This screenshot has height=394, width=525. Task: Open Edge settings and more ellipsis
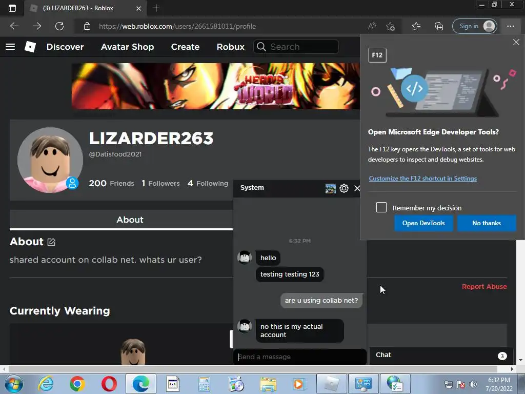(x=510, y=26)
